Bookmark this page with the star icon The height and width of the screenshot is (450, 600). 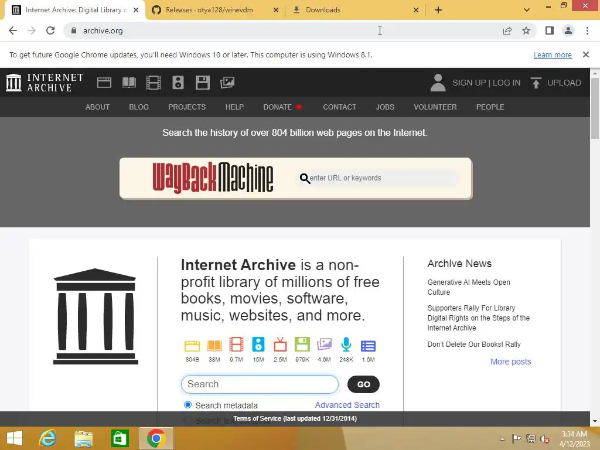pyautogui.click(x=526, y=30)
